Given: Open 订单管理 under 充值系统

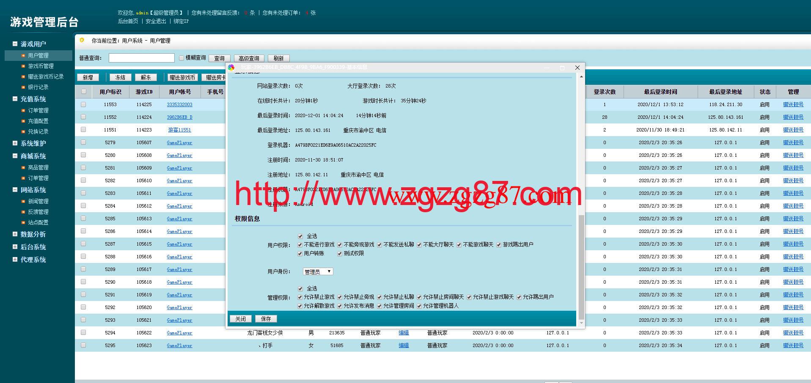Looking at the screenshot, I should 38,111.
